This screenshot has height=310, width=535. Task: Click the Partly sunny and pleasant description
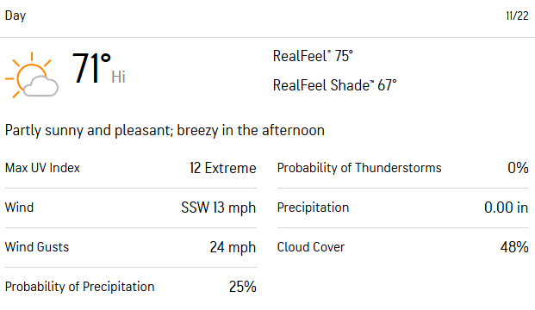pos(165,130)
